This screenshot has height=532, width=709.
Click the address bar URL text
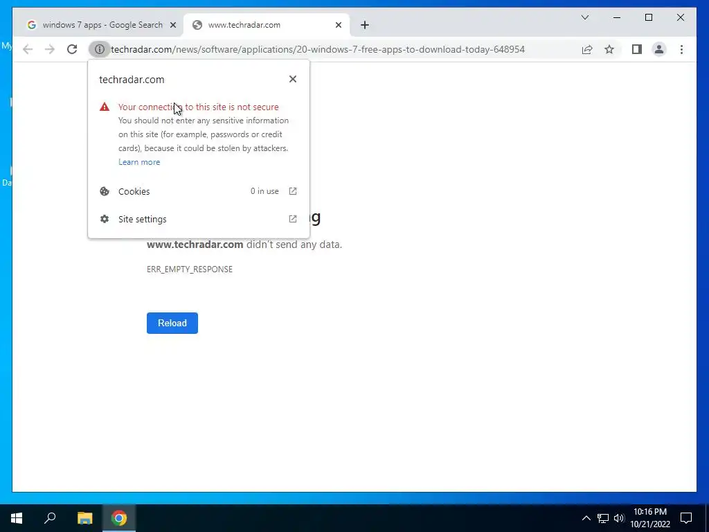(318, 49)
